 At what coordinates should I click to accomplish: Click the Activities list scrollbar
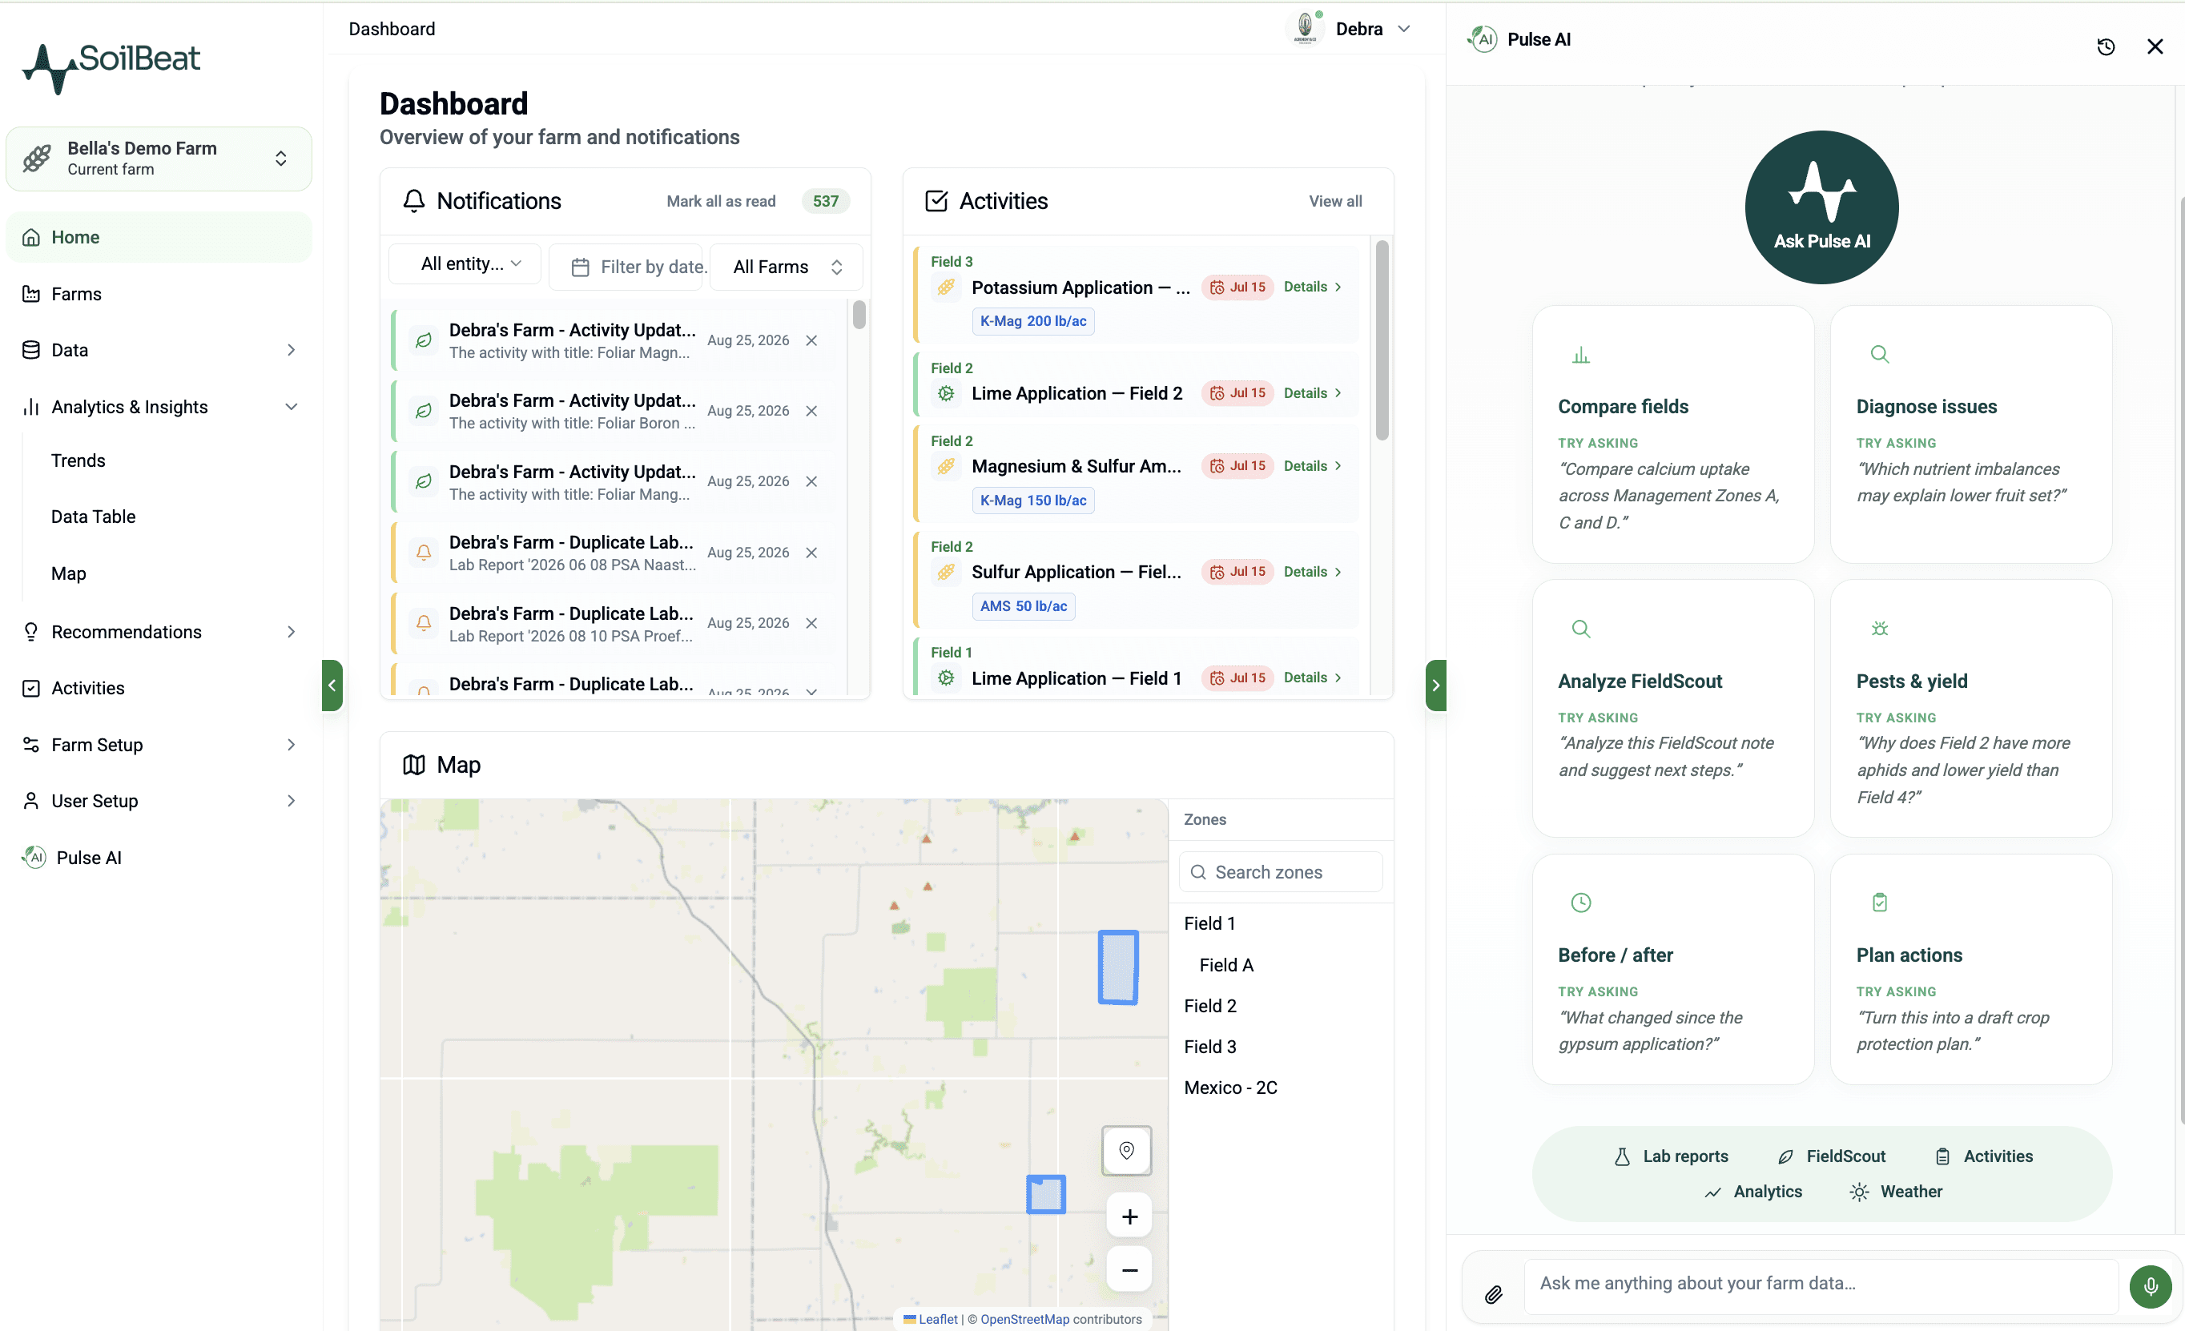[x=1381, y=340]
